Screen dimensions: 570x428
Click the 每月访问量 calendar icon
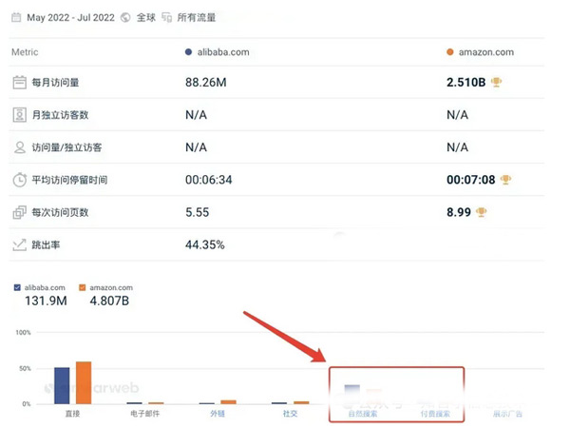click(19, 83)
